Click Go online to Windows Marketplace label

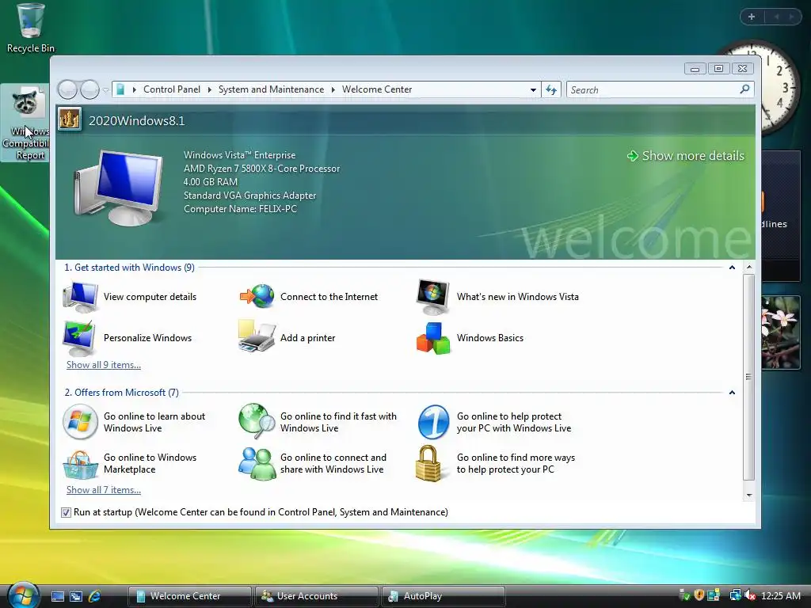[x=150, y=463]
